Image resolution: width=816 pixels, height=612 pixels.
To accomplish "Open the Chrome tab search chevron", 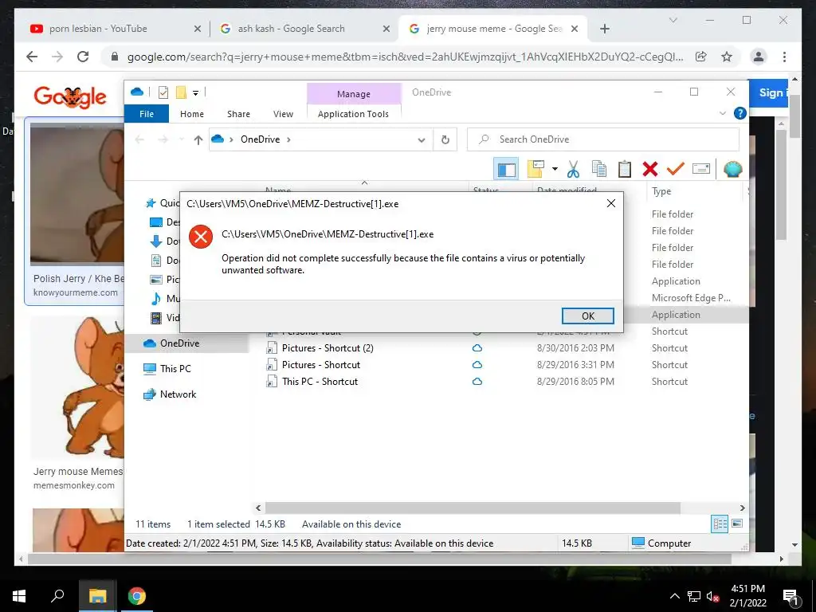I will point(673,20).
